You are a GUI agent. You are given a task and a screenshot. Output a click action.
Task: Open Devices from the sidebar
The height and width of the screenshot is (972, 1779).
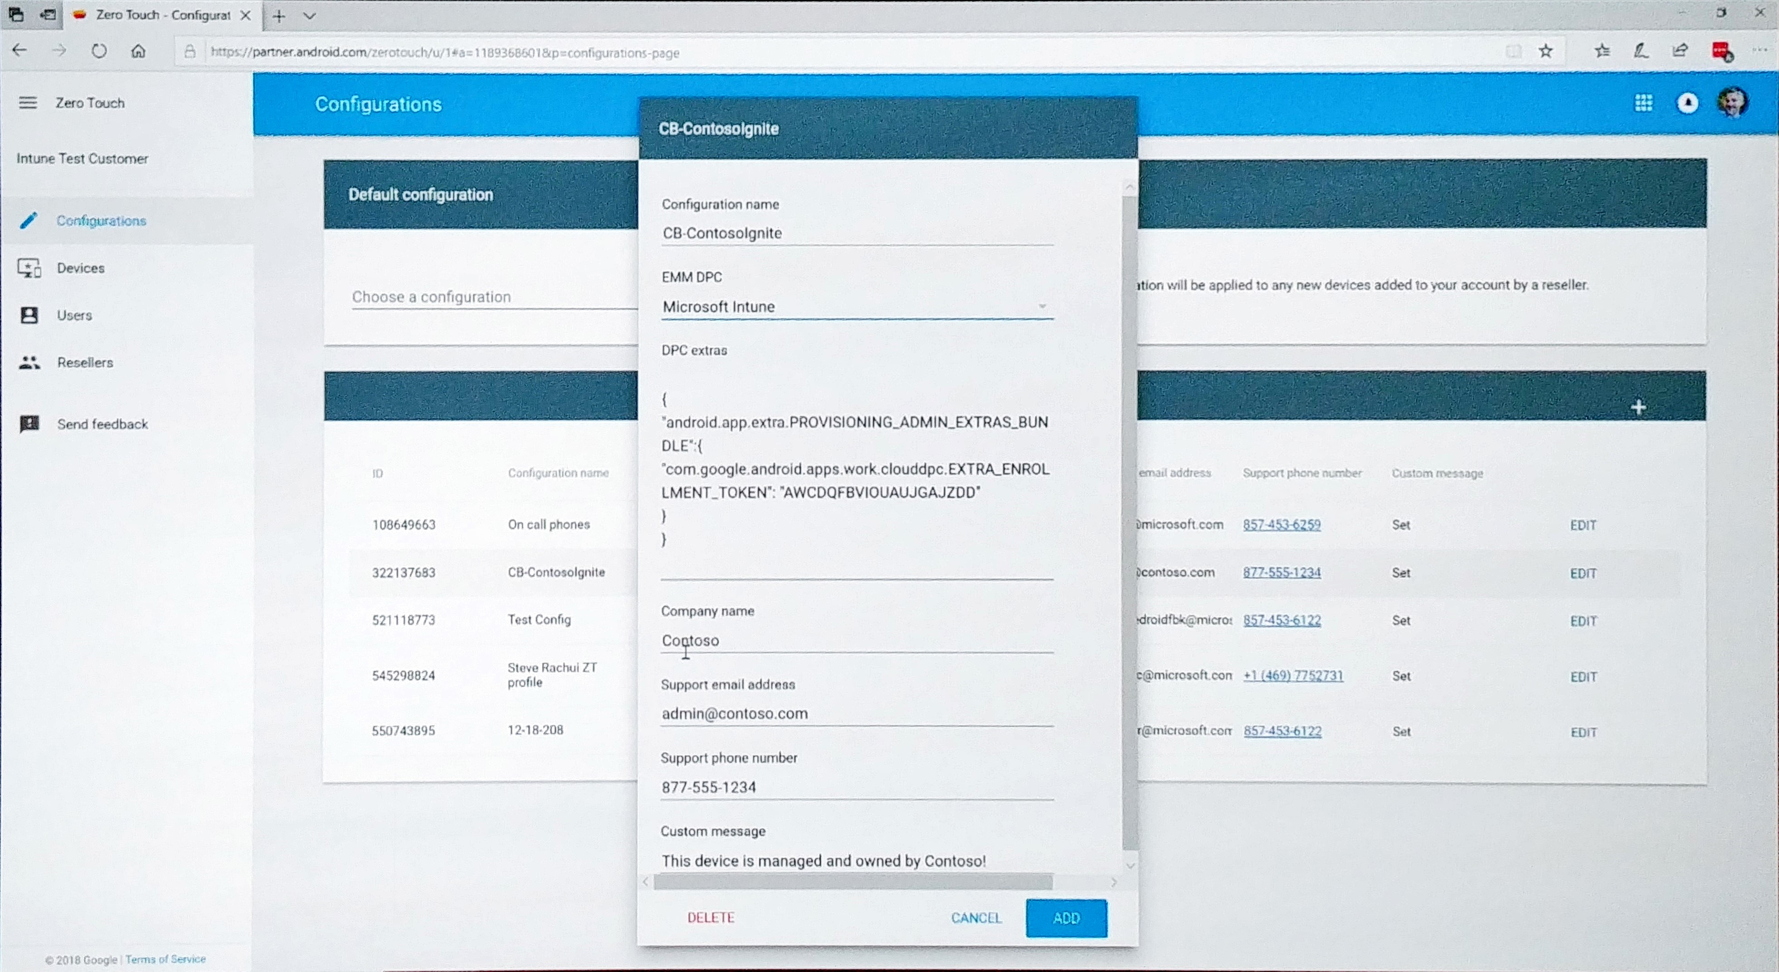click(81, 268)
